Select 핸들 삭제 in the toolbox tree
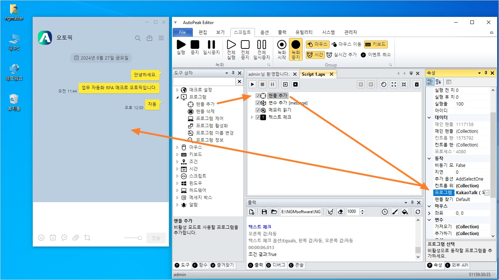The height and width of the screenshot is (280, 499). coord(205,111)
